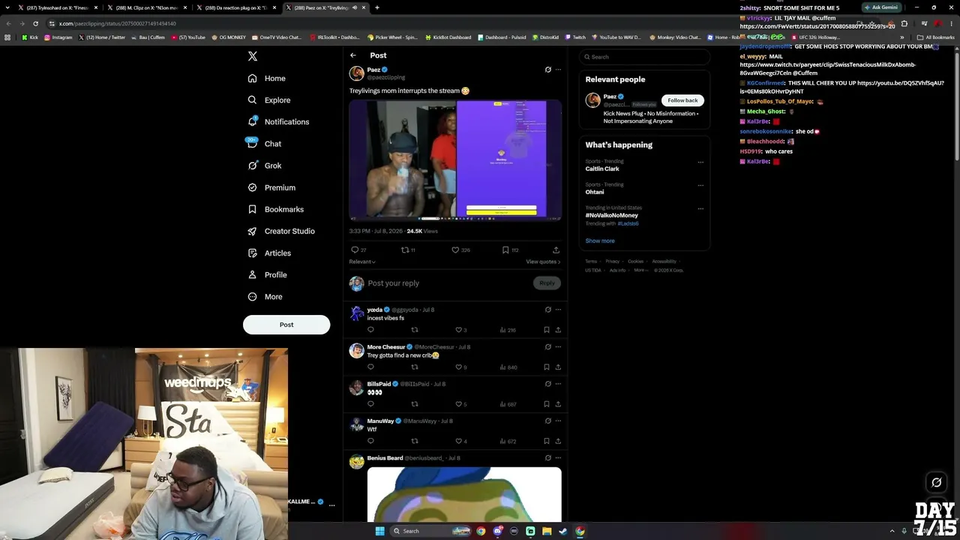Expand the More menu in the X sidebar
This screenshot has width=960, height=540.
(x=265, y=297)
